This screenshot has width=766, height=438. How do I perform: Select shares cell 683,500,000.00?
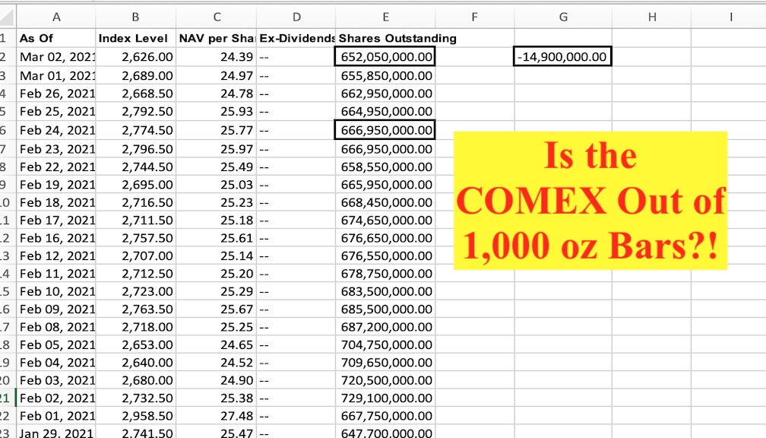click(385, 291)
